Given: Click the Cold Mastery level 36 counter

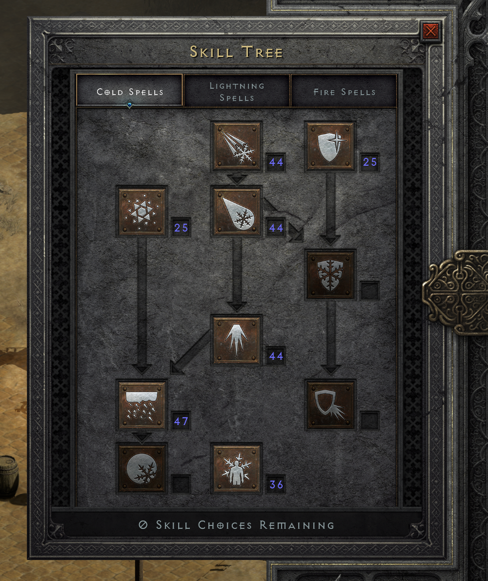Looking at the screenshot, I should (276, 484).
